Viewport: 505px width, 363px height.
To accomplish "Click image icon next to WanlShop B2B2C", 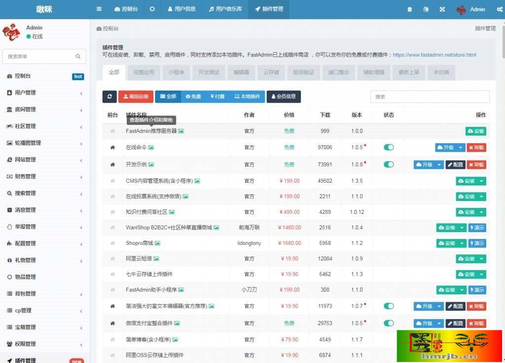I will click(x=216, y=228).
